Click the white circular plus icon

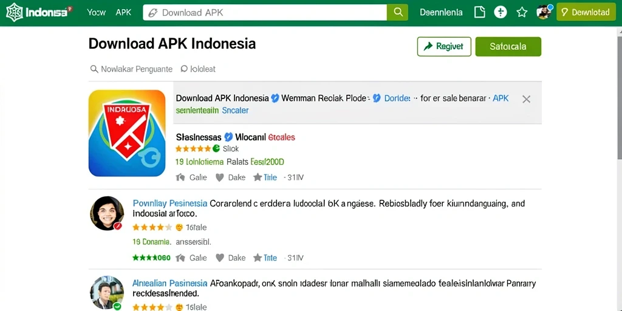[501, 12]
